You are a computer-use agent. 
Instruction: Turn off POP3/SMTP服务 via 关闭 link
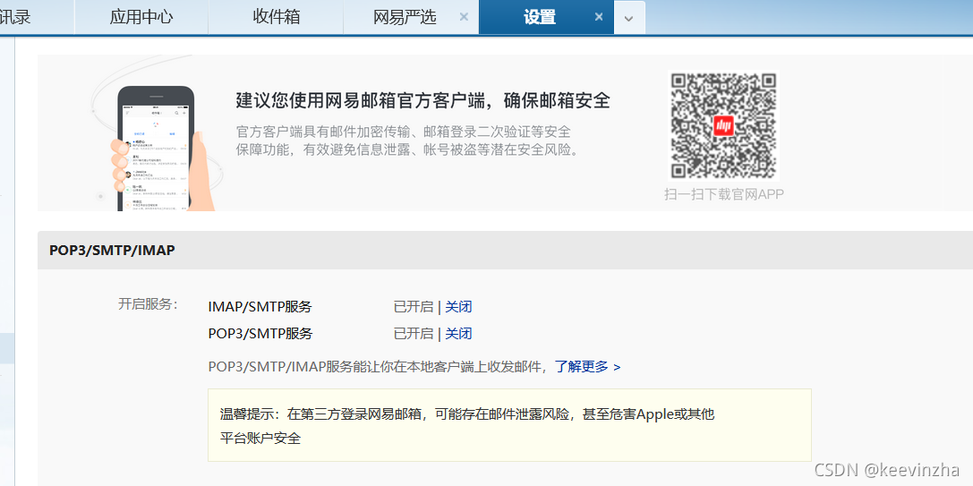pyautogui.click(x=458, y=334)
